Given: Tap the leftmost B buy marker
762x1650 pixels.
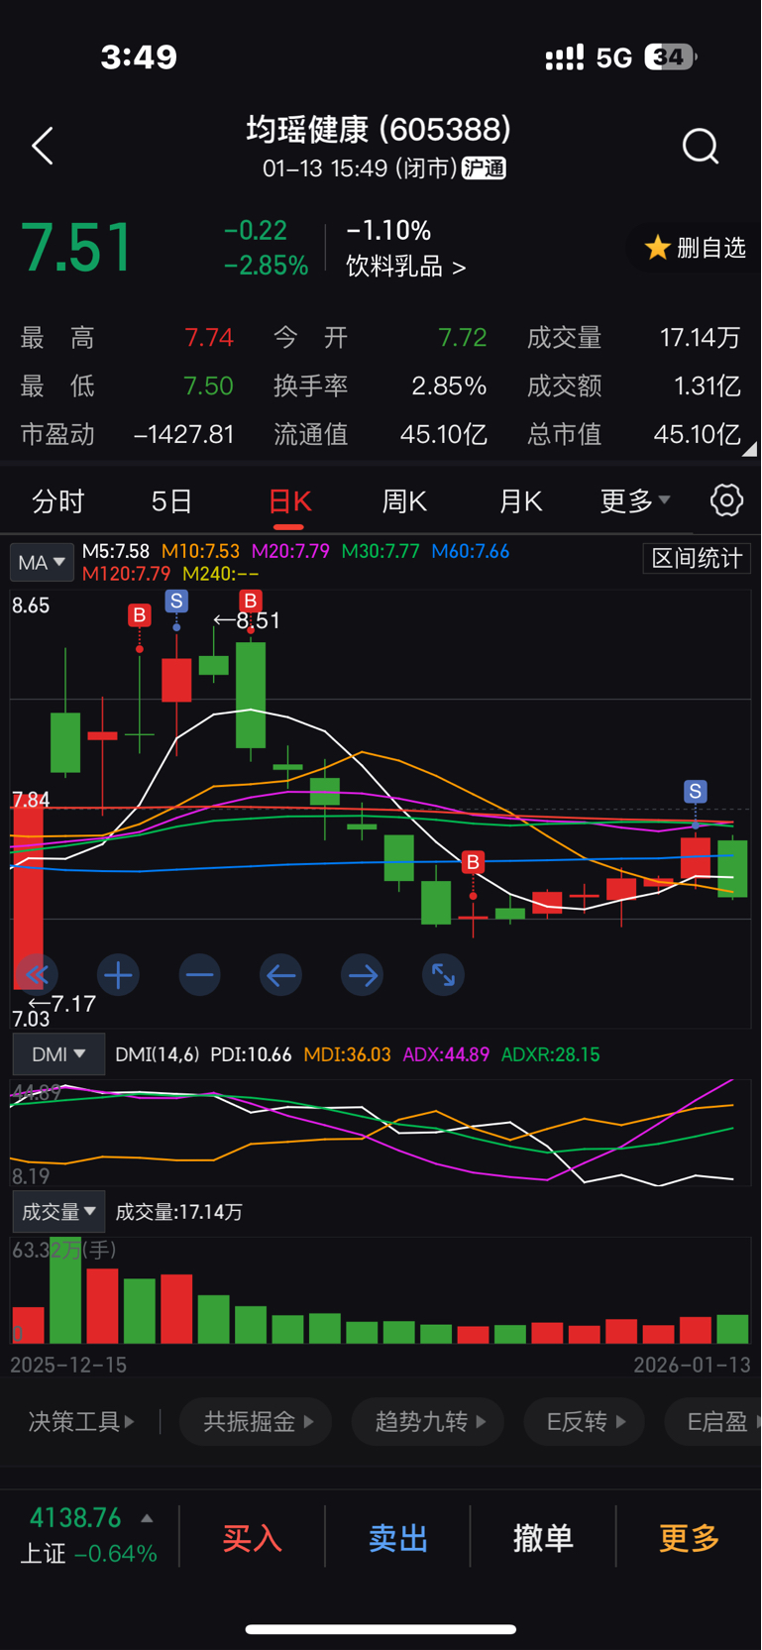Looking at the screenshot, I should pos(140,615).
